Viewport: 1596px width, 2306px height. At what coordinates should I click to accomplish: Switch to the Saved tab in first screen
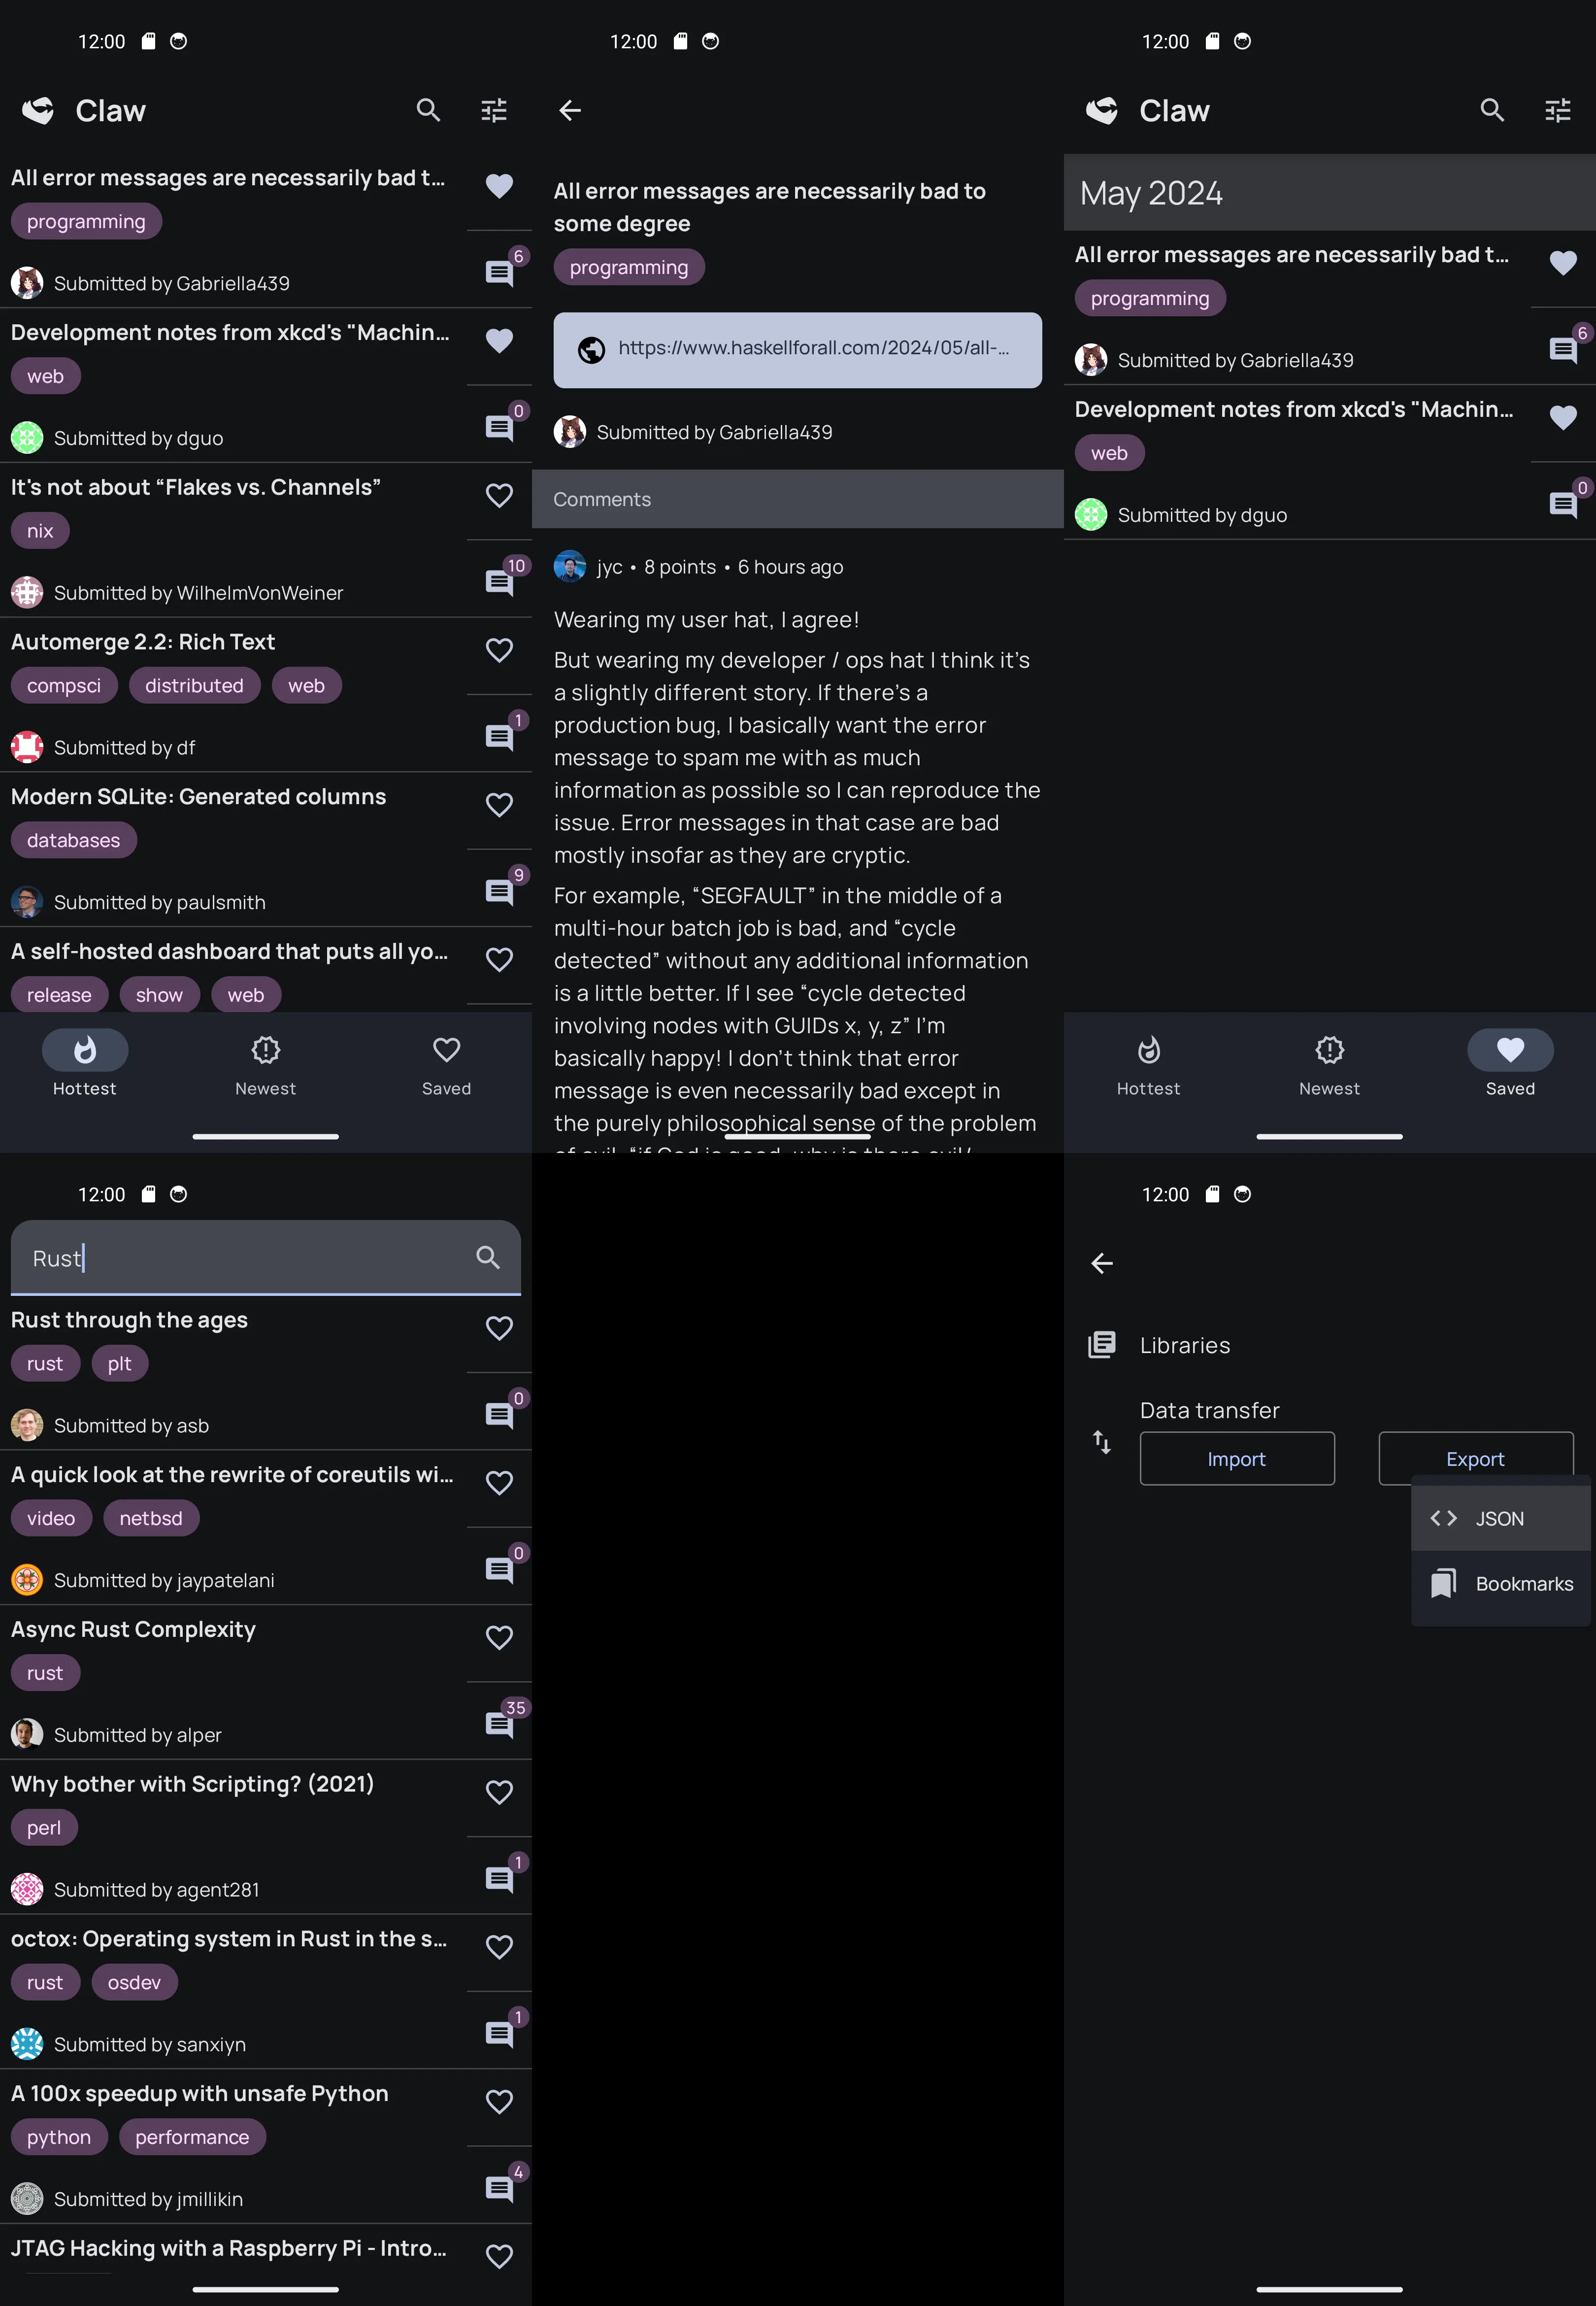(x=446, y=1065)
